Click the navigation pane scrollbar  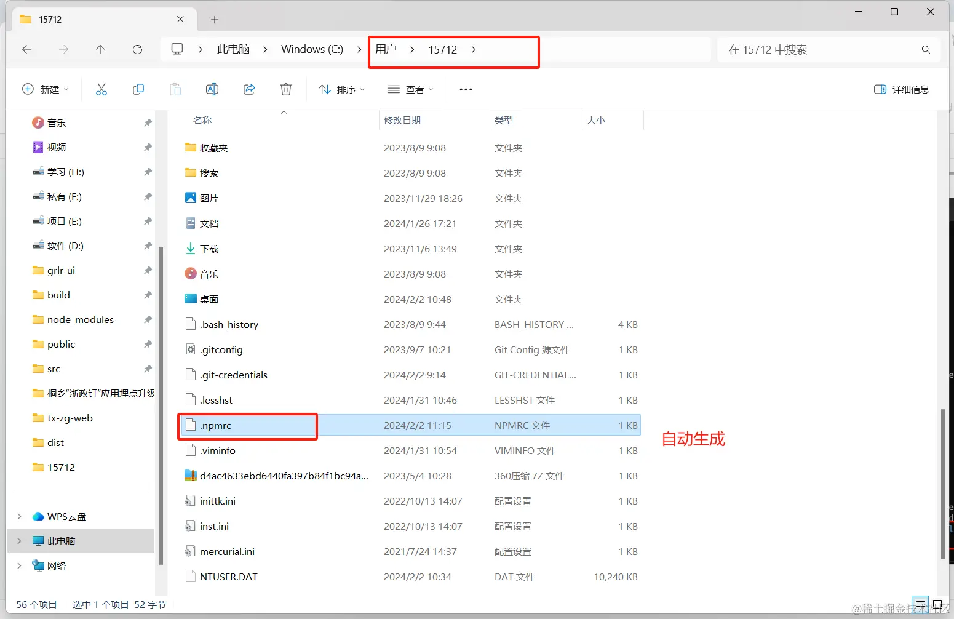161,405
